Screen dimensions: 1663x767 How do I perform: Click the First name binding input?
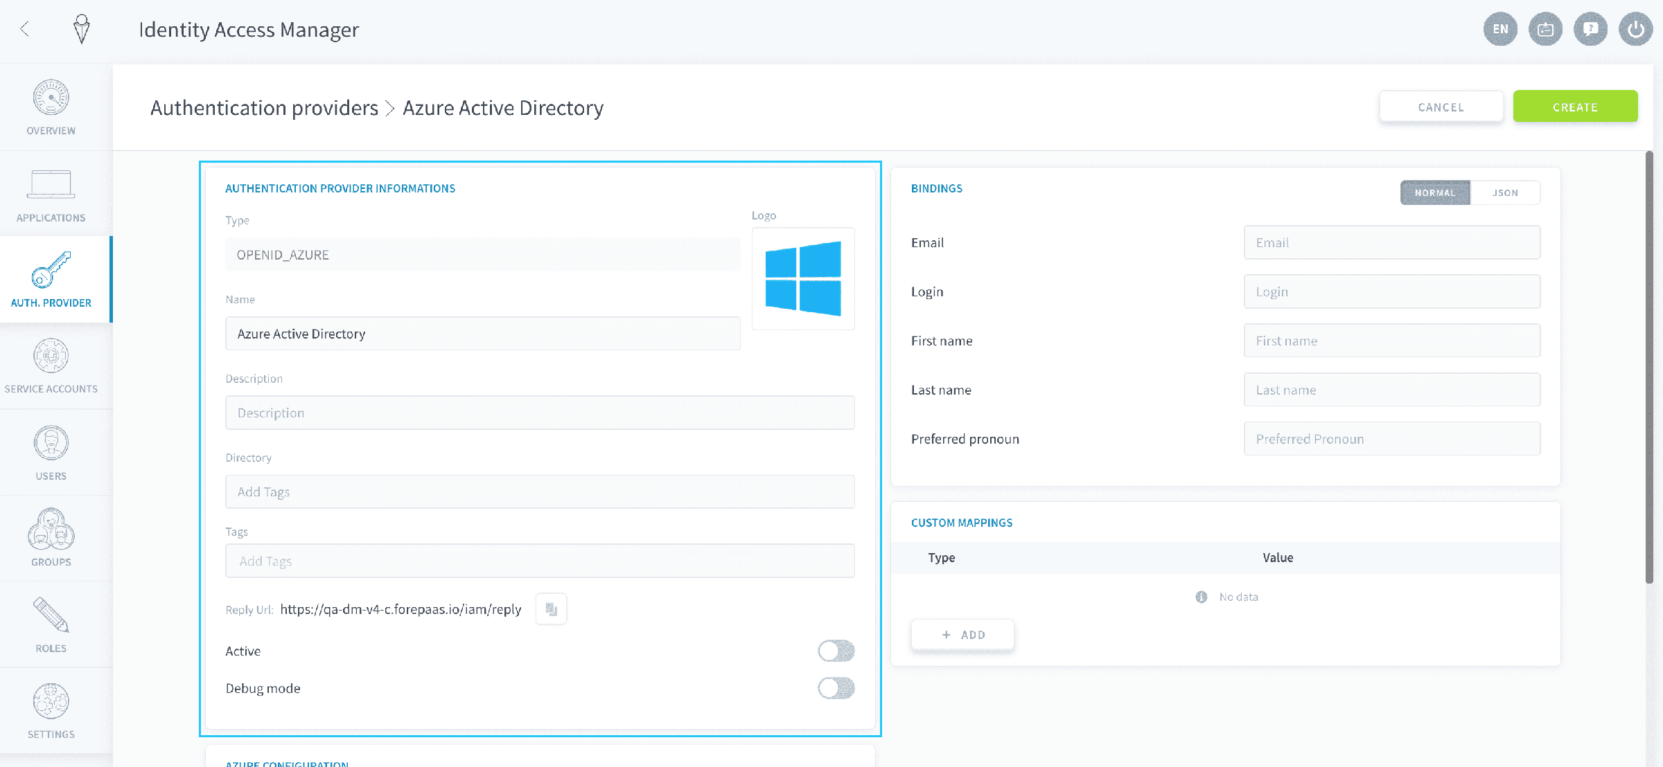1392,341
